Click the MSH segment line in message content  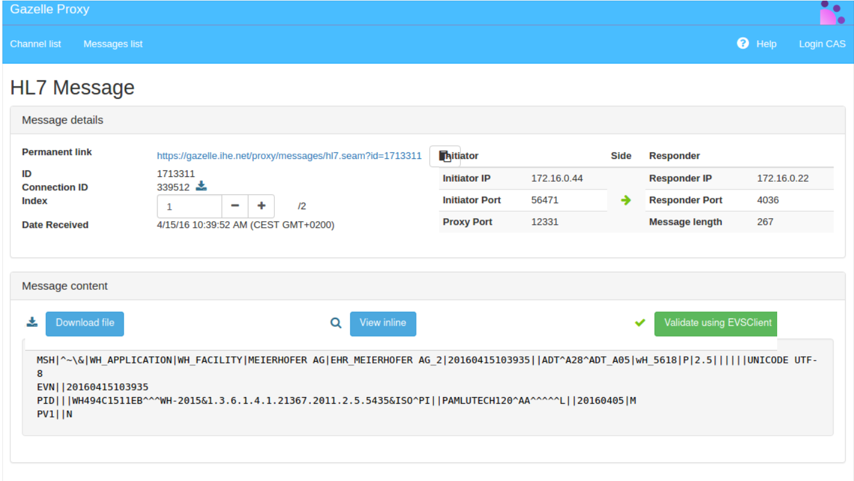tap(427, 366)
